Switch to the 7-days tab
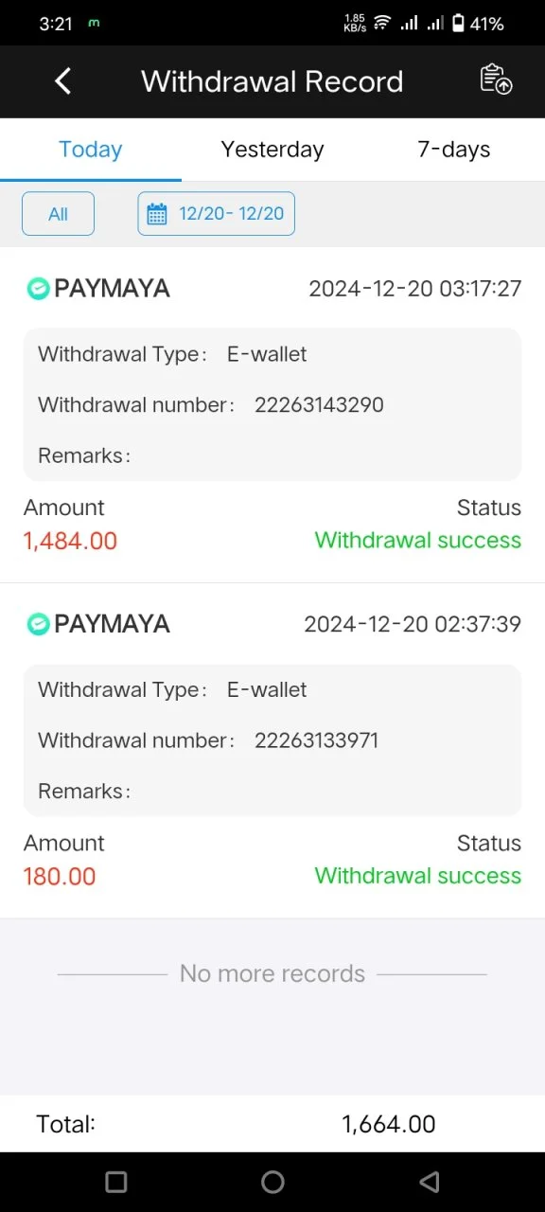This screenshot has width=545, height=1212. [454, 150]
